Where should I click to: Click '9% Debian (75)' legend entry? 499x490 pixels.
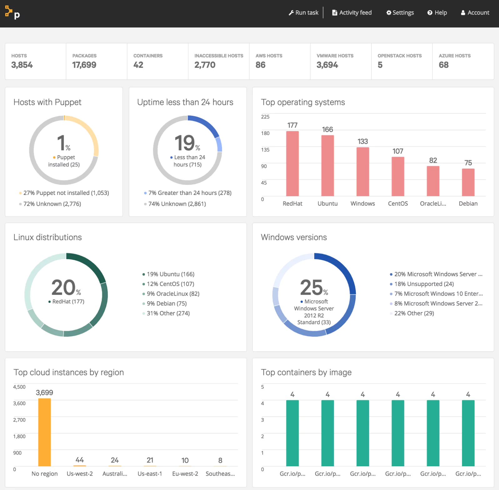coord(164,304)
